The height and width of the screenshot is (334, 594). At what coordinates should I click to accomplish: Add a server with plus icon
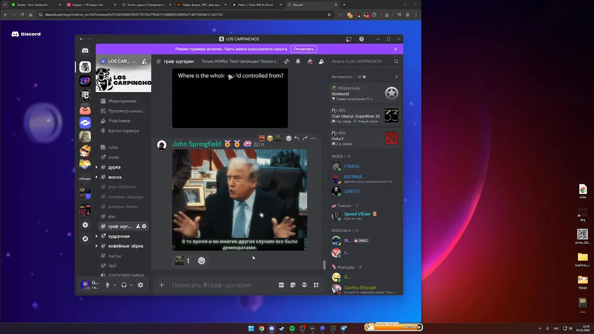tap(85, 225)
